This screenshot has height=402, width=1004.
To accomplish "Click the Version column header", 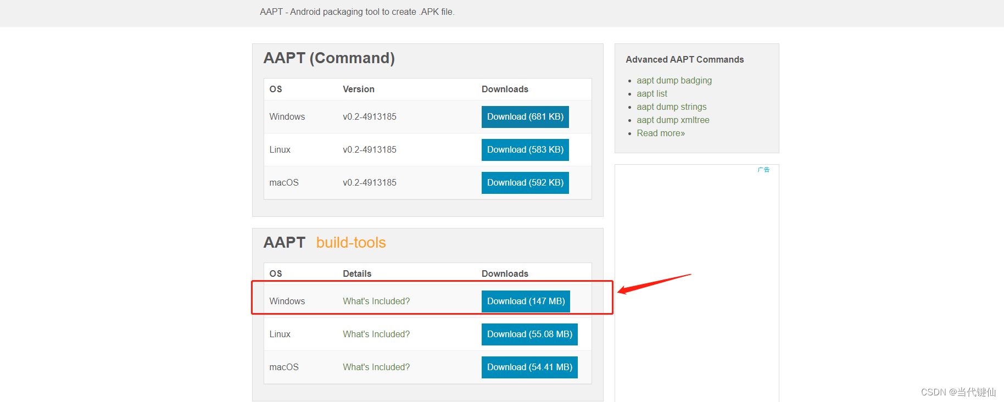I will click(359, 90).
